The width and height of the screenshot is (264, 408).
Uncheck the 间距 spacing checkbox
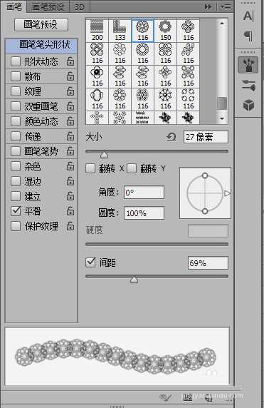tap(90, 262)
